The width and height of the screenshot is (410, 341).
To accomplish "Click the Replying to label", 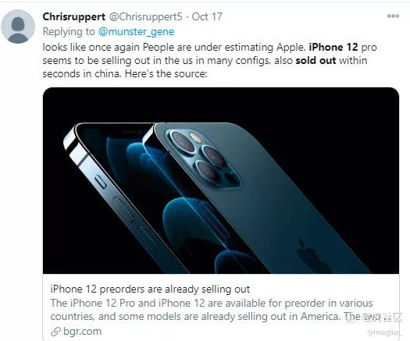I will (x=69, y=32).
